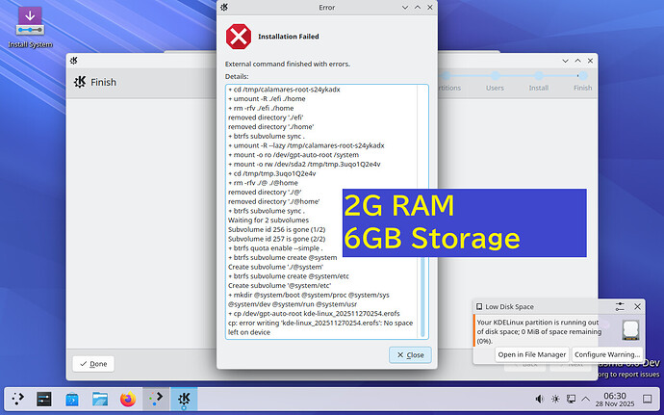The width and height of the screenshot is (664, 415).
Task: Launch System Settings from taskbar
Action: coord(44,399)
